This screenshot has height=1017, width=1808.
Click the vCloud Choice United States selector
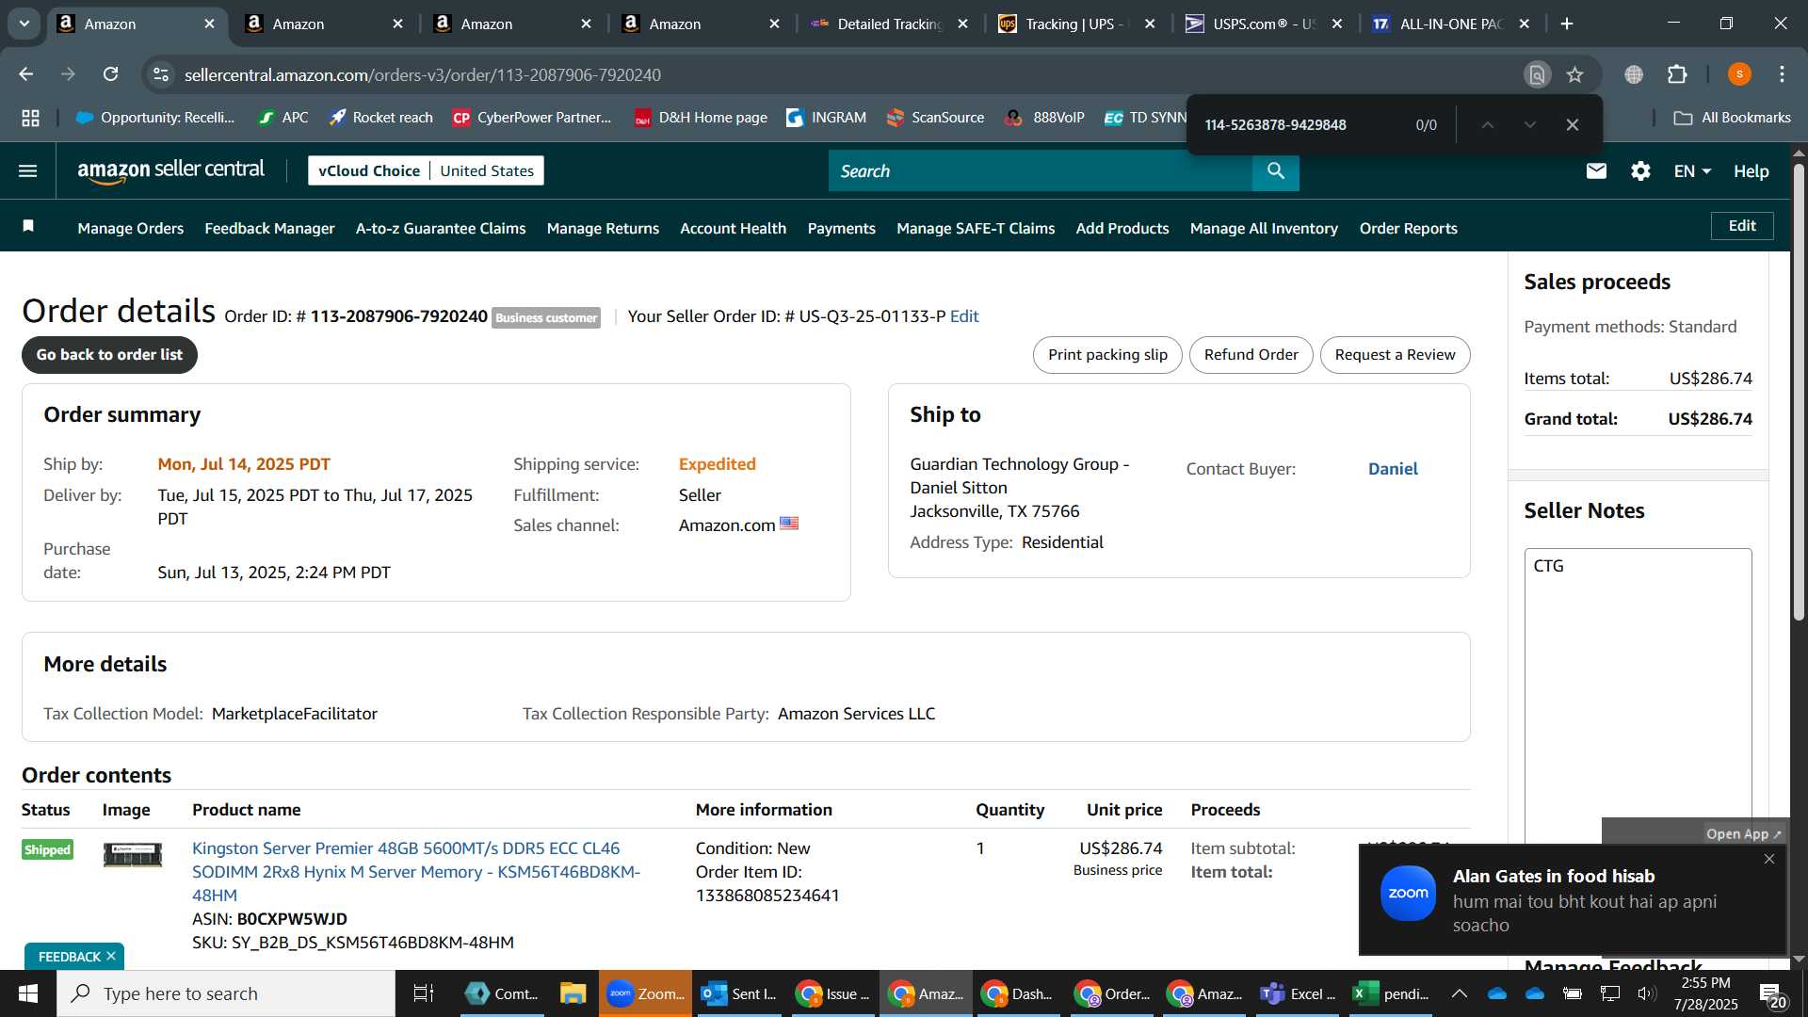click(426, 170)
